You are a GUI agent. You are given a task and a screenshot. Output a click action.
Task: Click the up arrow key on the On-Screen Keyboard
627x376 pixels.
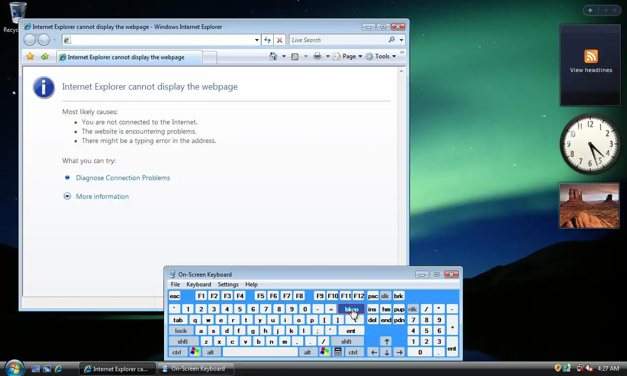click(387, 342)
